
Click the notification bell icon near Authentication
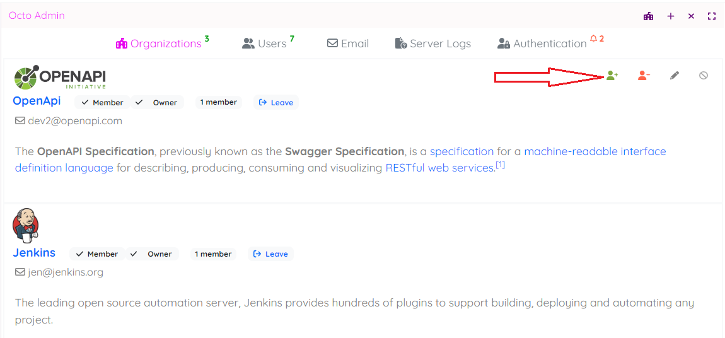(x=593, y=39)
